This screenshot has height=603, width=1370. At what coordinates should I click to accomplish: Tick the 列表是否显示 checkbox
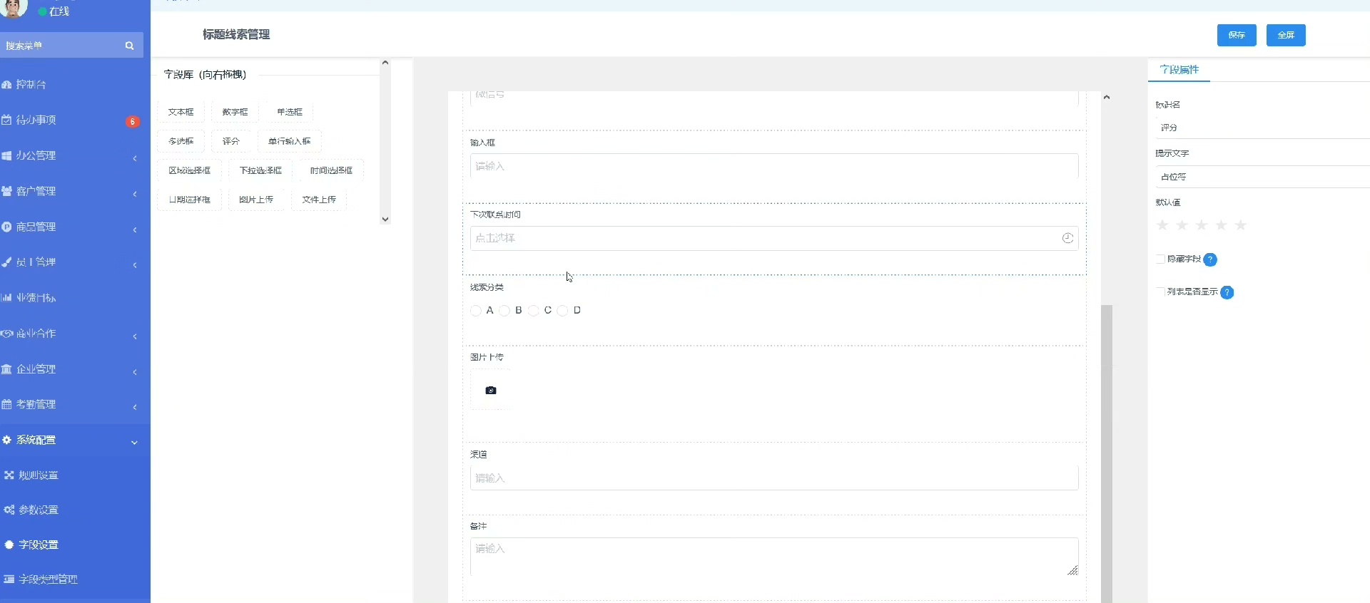coord(1160,292)
